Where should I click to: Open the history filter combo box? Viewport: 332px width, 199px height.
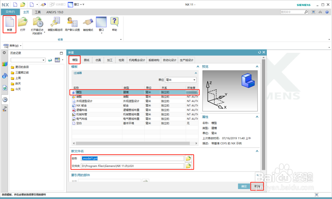(28, 60)
